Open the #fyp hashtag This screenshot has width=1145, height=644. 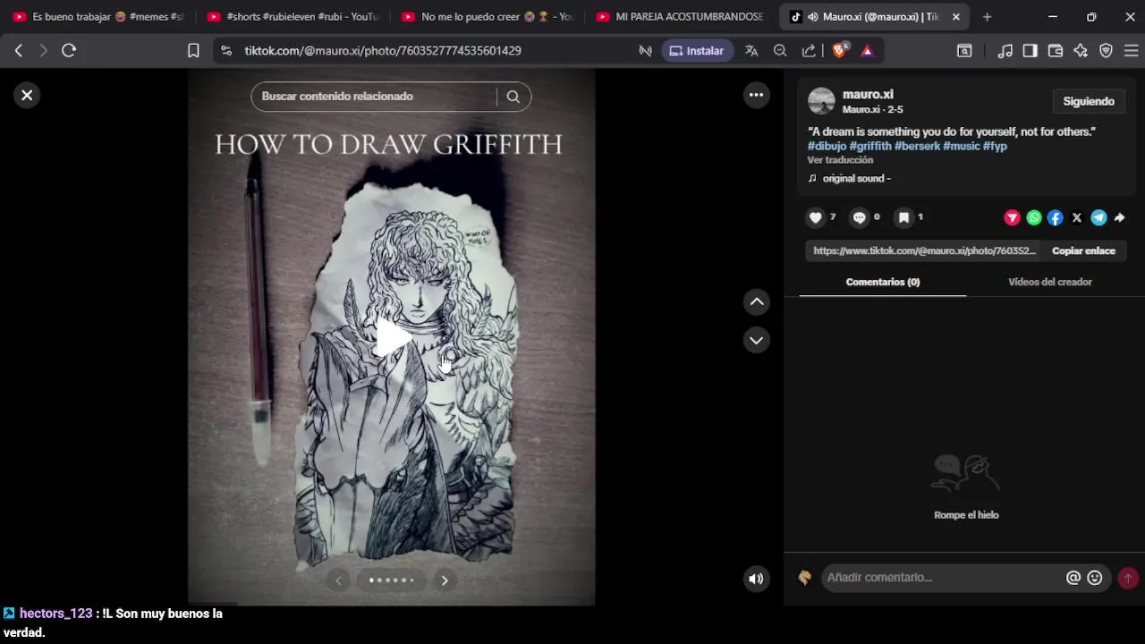[x=995, y=146]
